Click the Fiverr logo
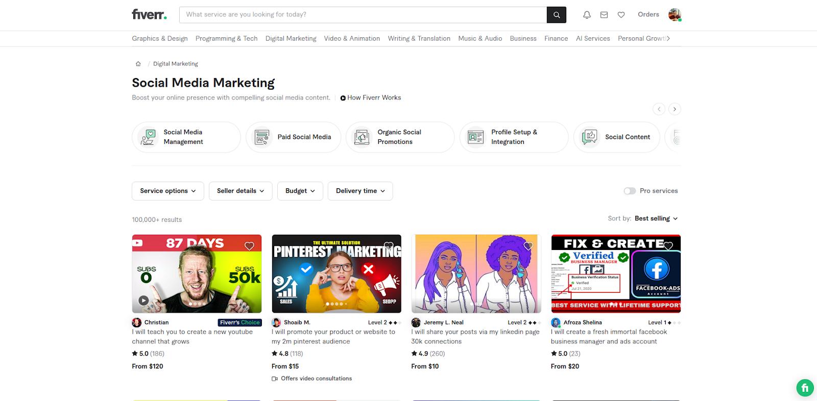This screenshot has height=401, width=817. [x=149, y=14]
